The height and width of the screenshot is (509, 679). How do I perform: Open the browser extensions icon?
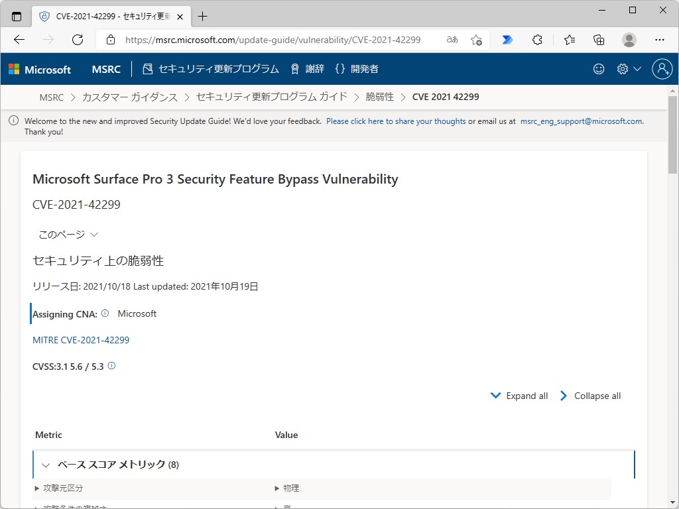(x=538, y=40)
